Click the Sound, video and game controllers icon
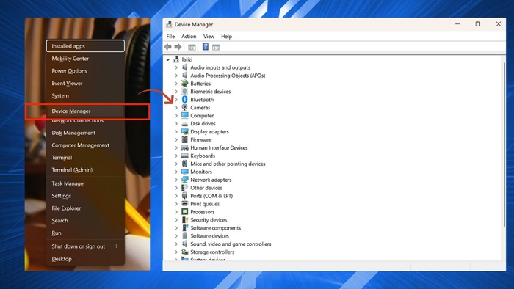This screenshot has width=514, height=289. [x=184, y=244]
